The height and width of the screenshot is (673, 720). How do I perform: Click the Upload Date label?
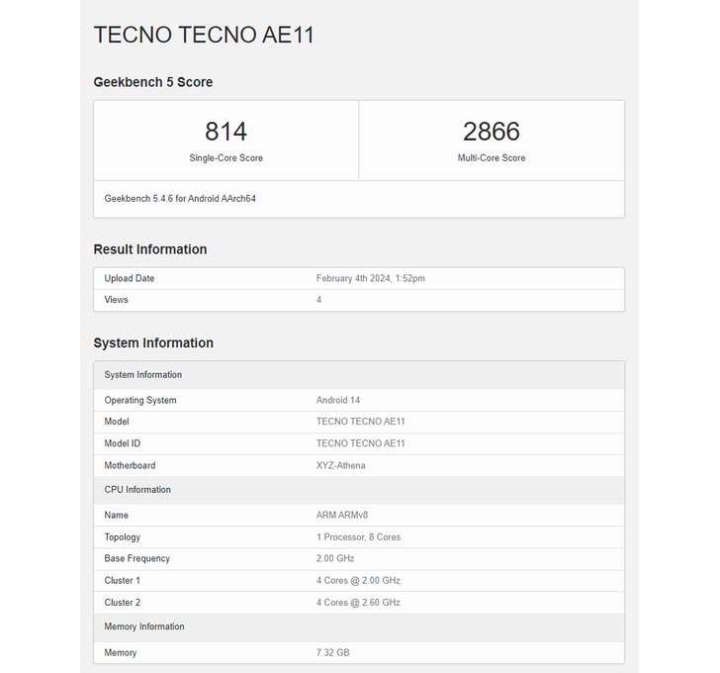click(129, 278)
